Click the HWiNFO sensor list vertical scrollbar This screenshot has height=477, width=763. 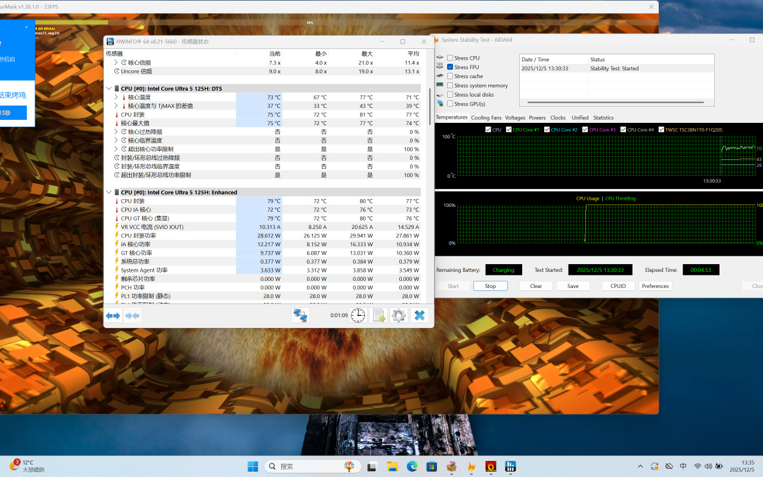point(430,107)
